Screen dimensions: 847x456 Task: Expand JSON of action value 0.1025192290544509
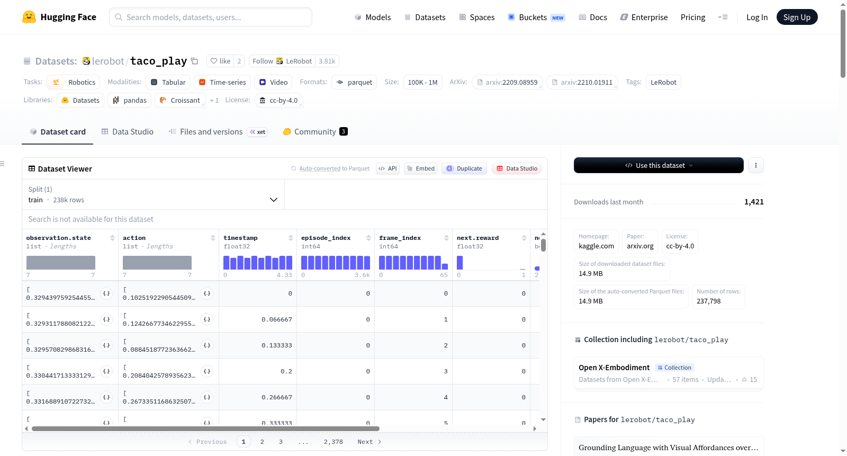point(207,293)
